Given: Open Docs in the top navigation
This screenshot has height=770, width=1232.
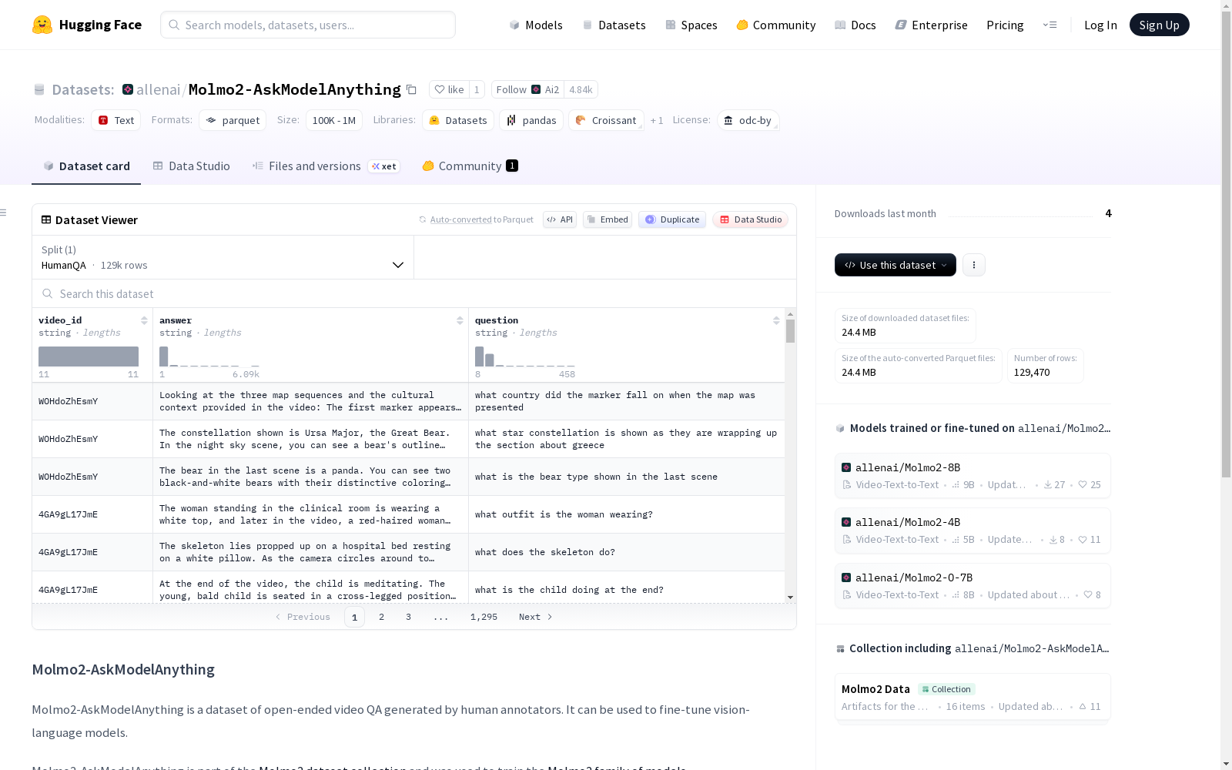Looking at the screenshot, I should click(x=855, y=25).
